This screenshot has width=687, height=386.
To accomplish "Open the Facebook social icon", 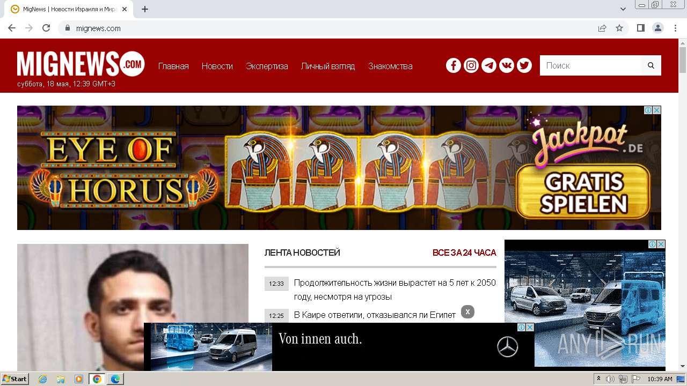I will (454, 65).
